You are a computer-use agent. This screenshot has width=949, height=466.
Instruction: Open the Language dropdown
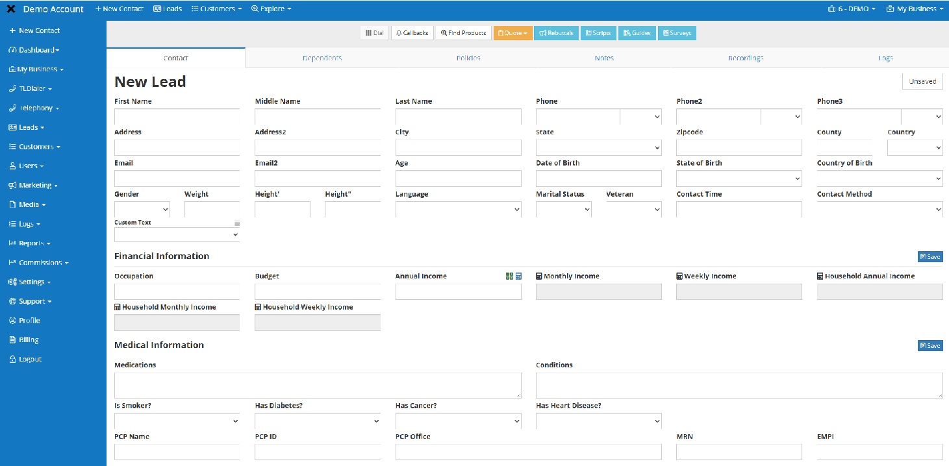click(459, 210)
